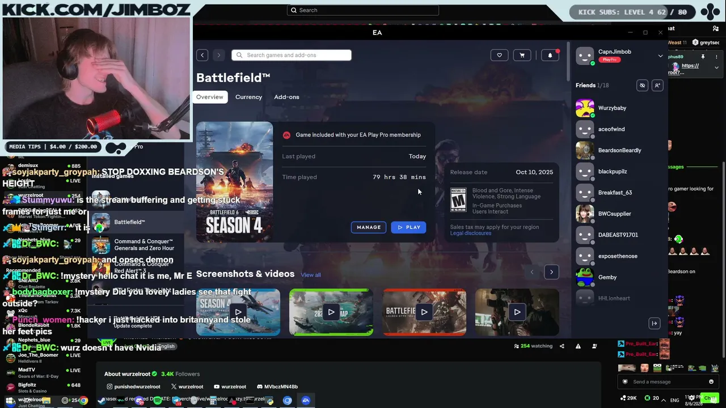Open MadTV channel in sidebar
This screenshot has height=408, width=726.
pos(43,372)
